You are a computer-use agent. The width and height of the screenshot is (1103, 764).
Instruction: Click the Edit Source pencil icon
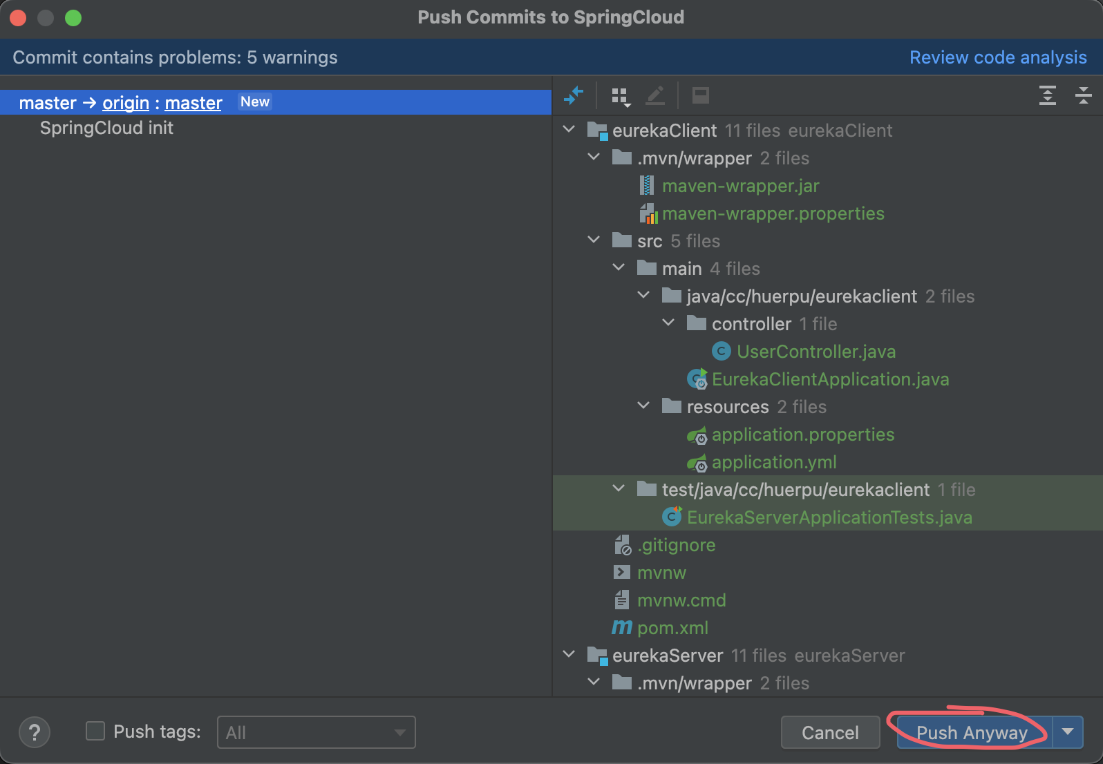655,95
